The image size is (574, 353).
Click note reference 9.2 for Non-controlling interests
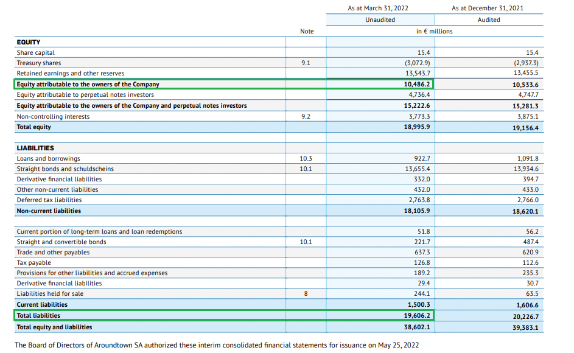coord(306,117)
